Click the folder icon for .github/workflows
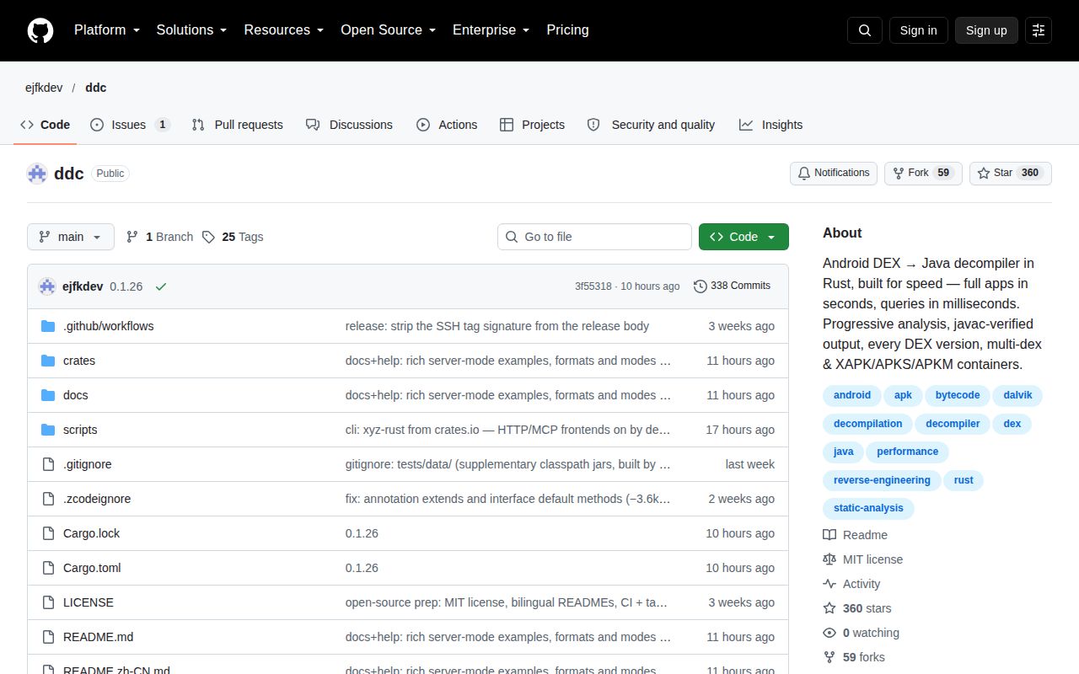Viewport: 1079px width, 674px height. click(x=48, y=326)
